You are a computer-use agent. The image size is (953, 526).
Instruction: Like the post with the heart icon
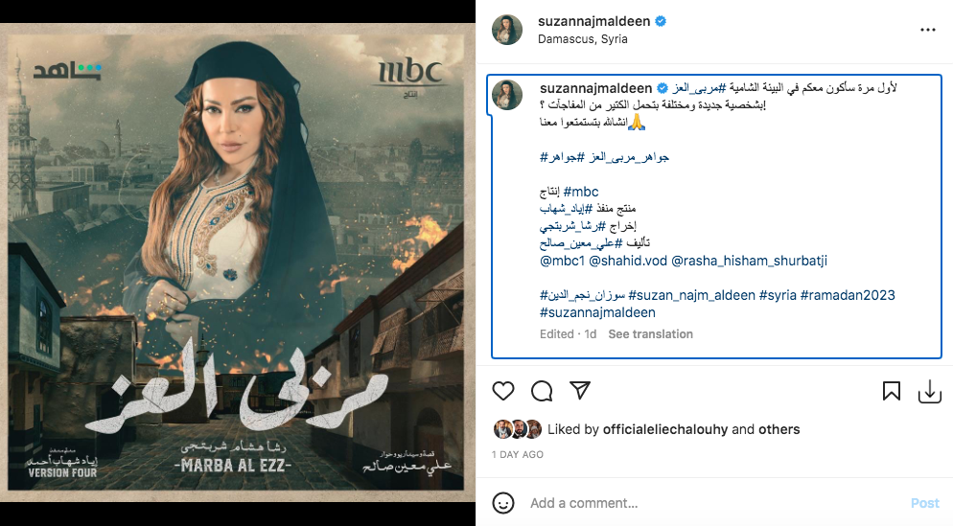coord(503,391)
